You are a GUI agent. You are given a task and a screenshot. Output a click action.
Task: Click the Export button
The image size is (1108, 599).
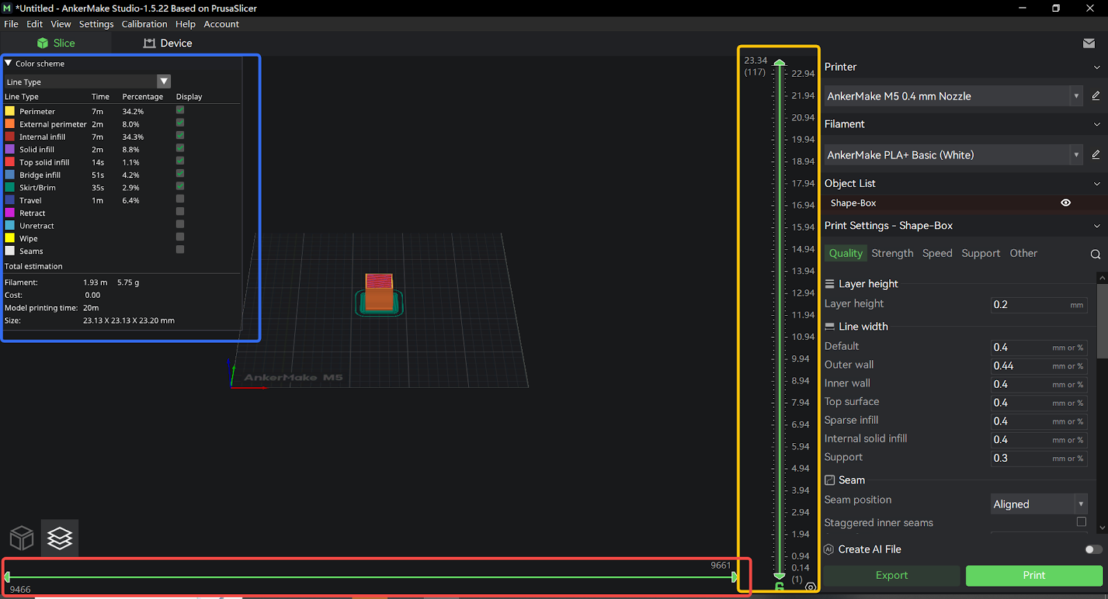pos(891,575)
